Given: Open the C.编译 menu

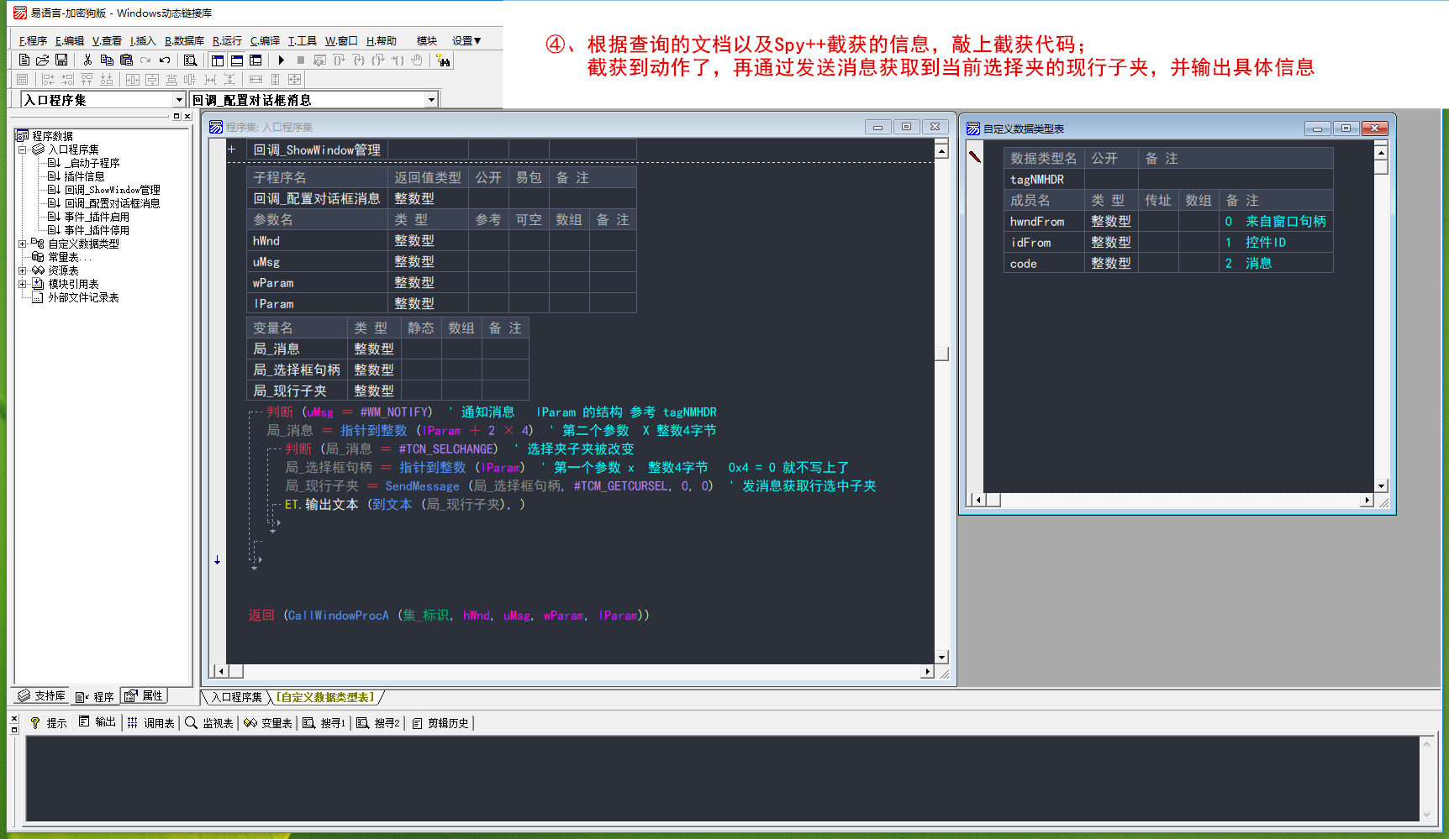Looking at the screenshot, I should tap(265, 40).
